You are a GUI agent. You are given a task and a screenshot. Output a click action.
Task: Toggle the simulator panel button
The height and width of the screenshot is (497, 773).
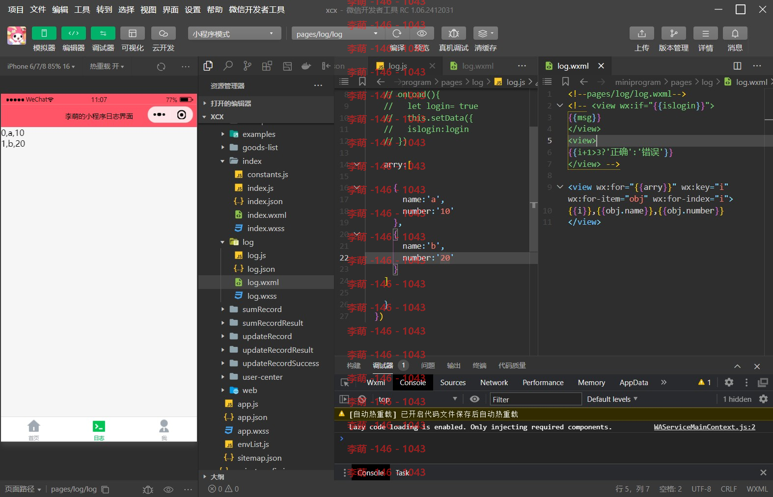[44, 33]
